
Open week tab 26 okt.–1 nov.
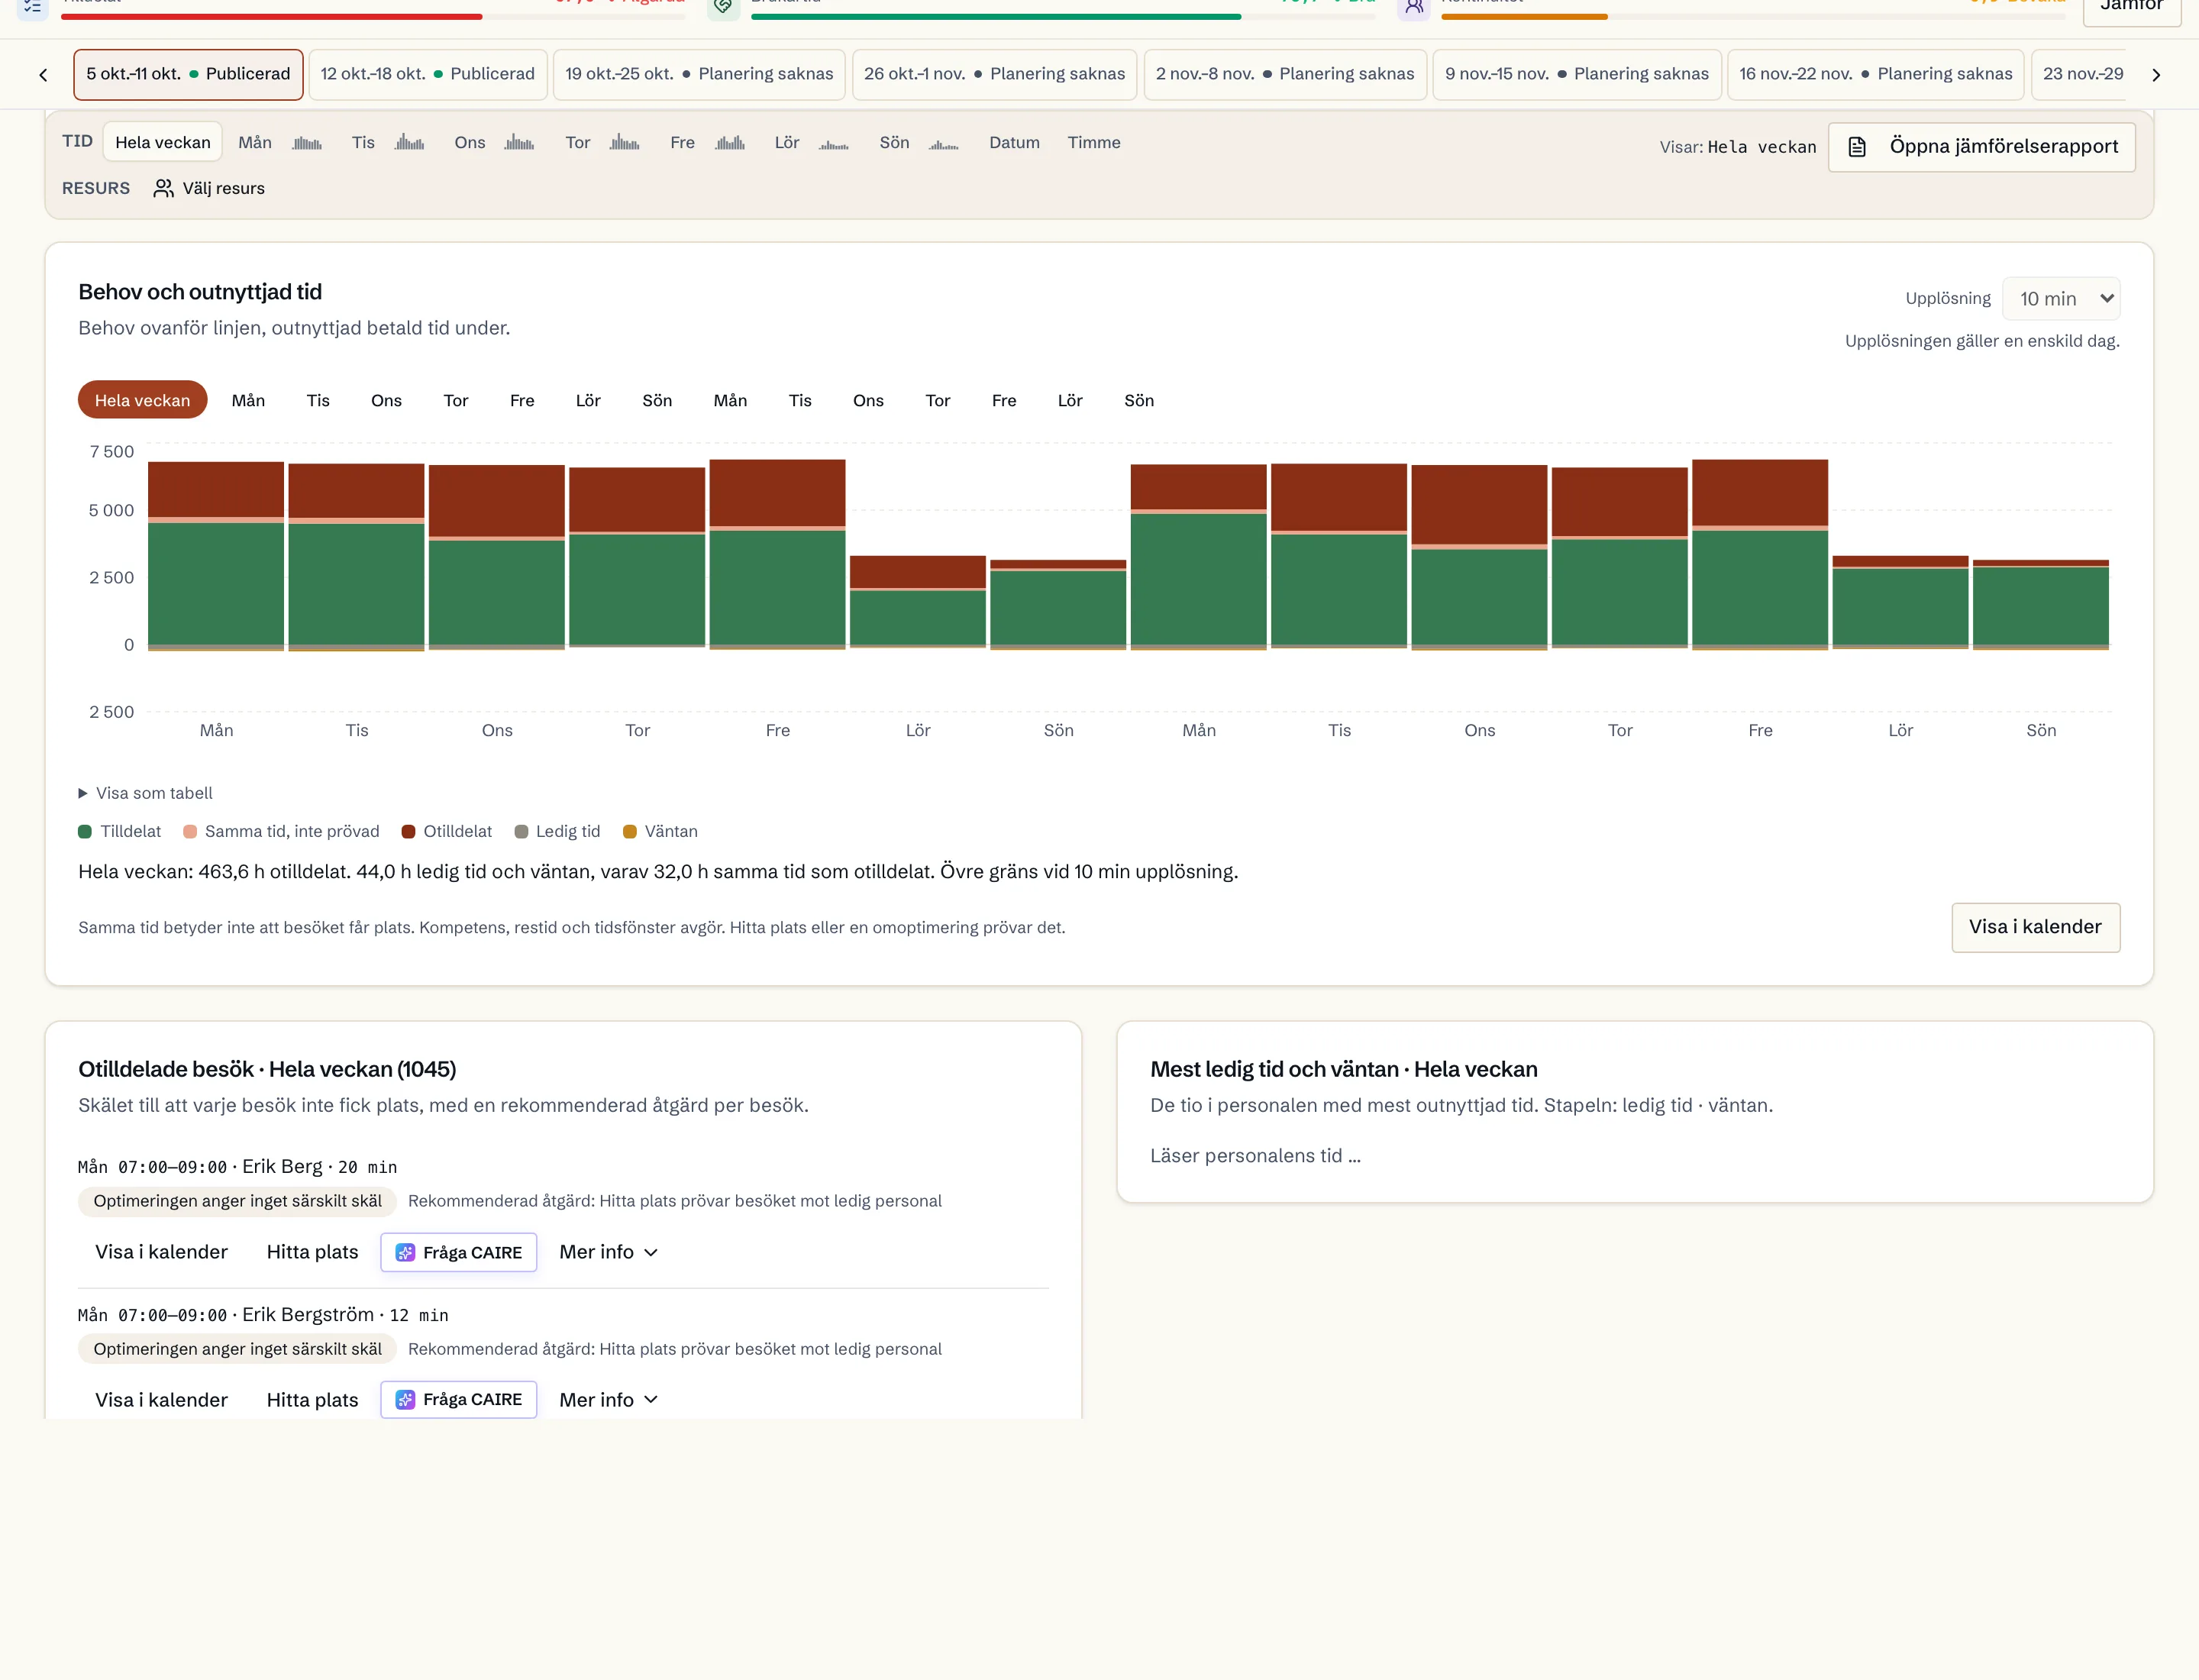[x=994, y=74]
